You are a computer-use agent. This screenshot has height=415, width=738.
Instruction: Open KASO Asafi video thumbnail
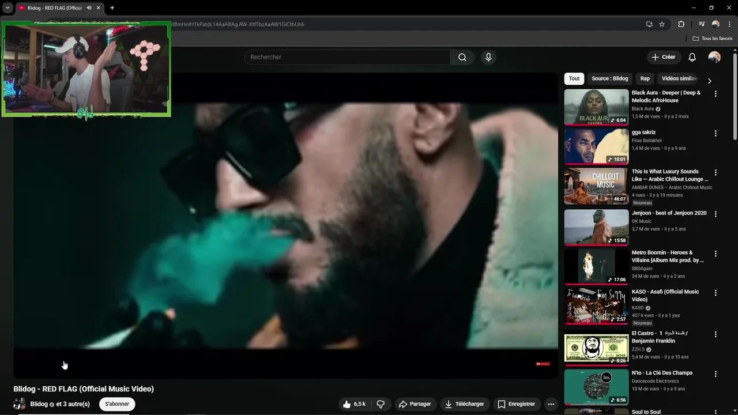pyautogui.click(x=596, y=306)
